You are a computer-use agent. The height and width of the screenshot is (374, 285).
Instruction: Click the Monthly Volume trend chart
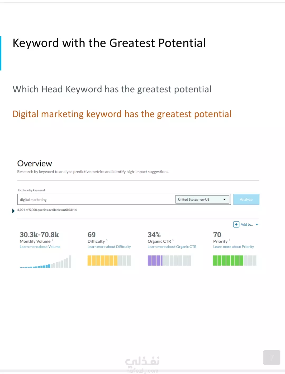point(45,262)
